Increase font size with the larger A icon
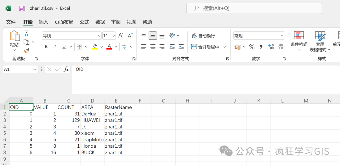The height and width of the screenshot is (165, 340). click(121, 36)
